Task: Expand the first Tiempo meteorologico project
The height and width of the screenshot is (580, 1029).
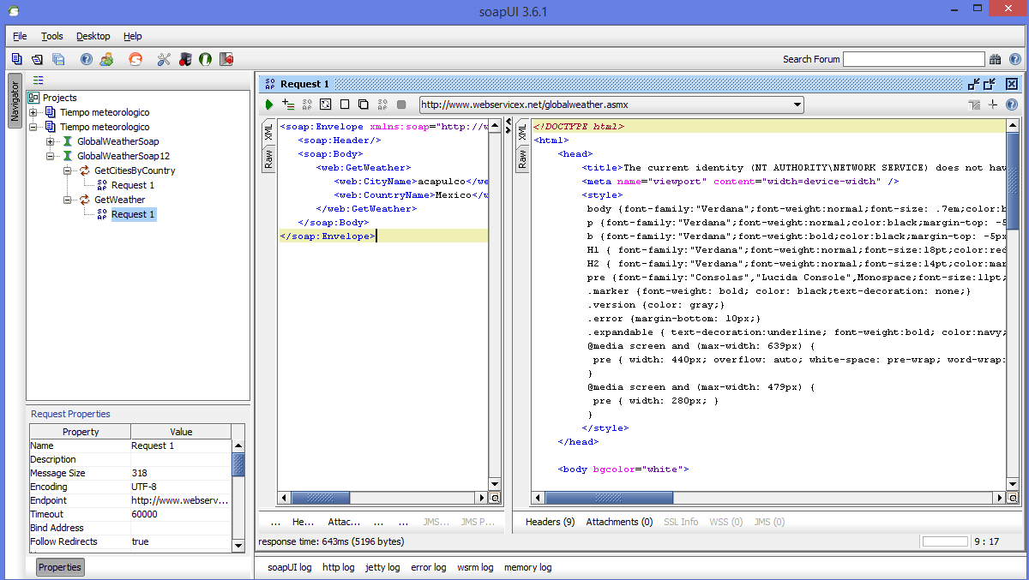Action: click(33, 112)
